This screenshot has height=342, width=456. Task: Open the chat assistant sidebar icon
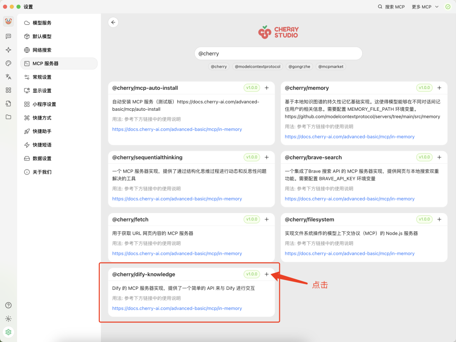coord(8,36)
